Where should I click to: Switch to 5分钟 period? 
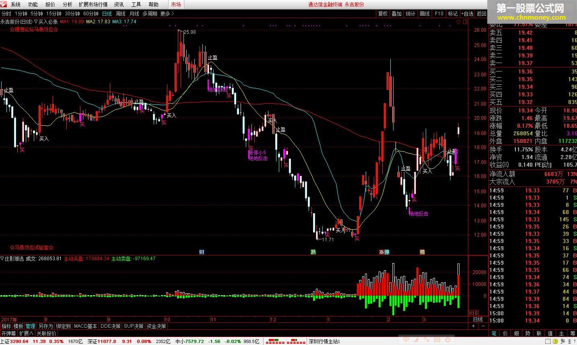[37, 13]
